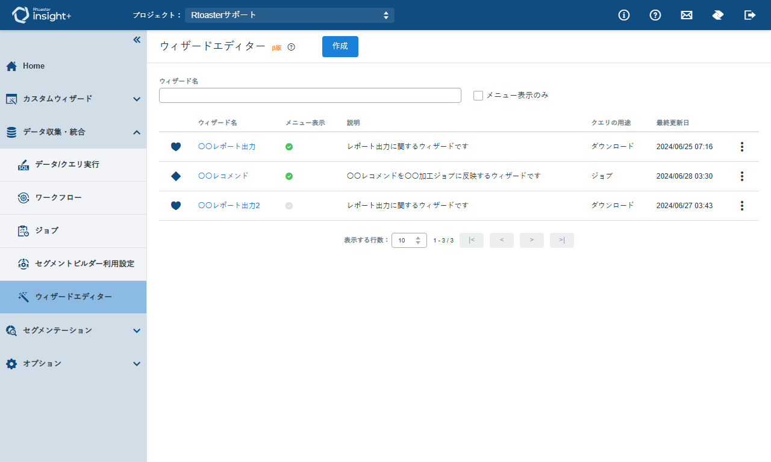Click date 2024/06/25 07:16
Viewport: 771px width, 462px height.
tap(684, 147)
